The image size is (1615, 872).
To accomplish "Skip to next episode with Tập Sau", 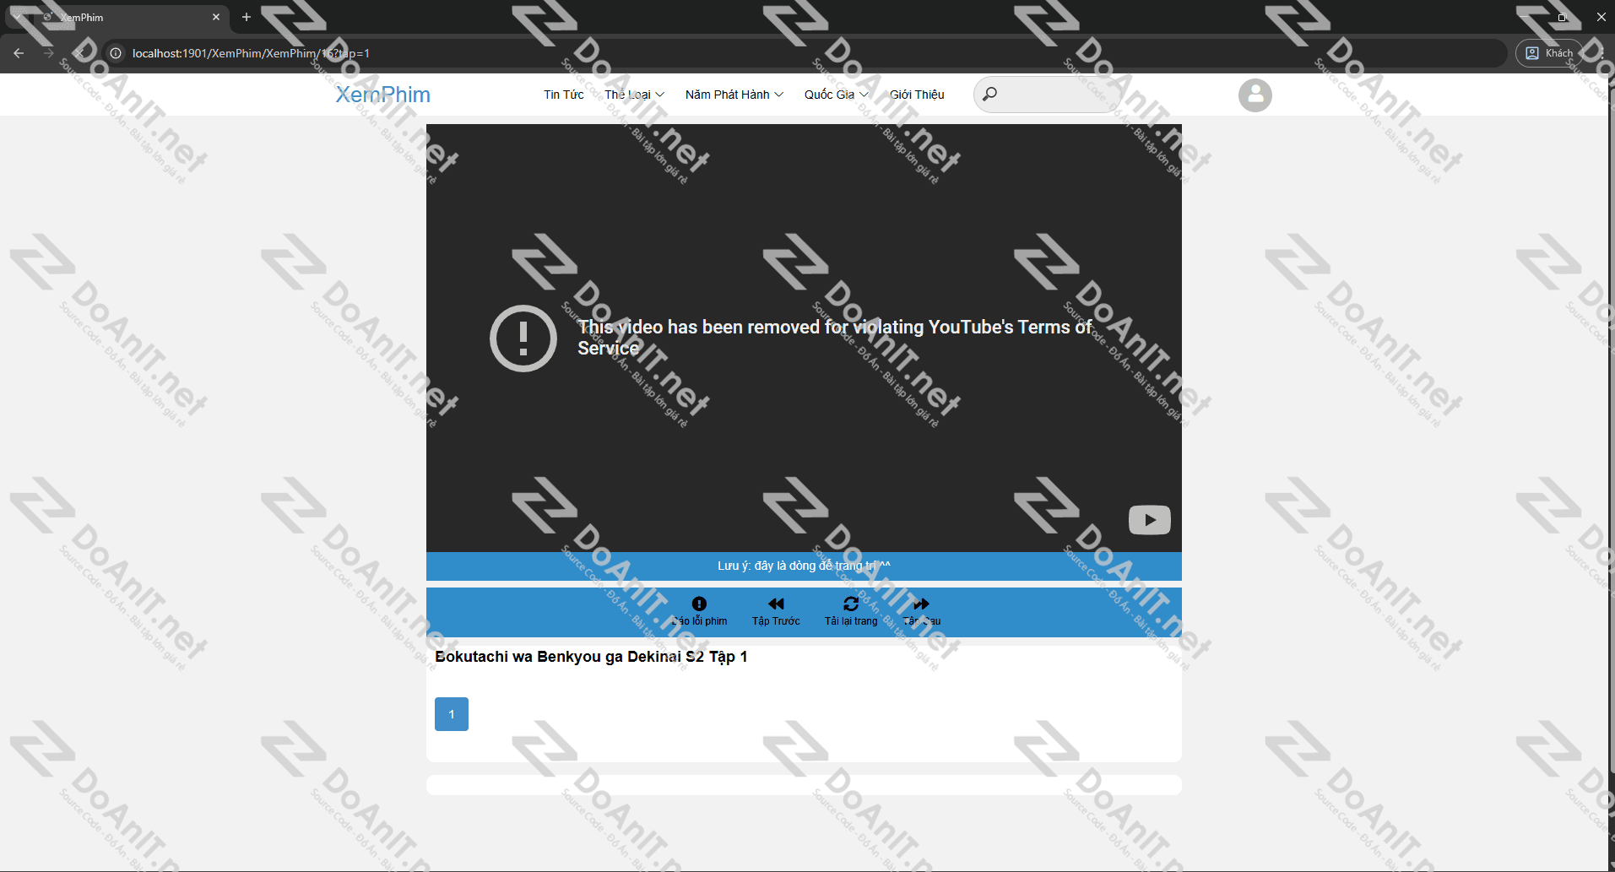I will 921,611.
